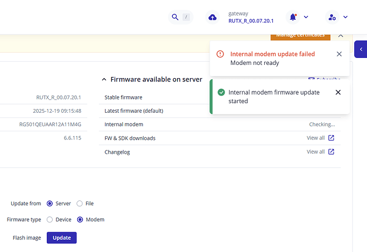Collapse Firmware available on server section
Viewport: 367px width, 252px height.
tap(104, 79)
